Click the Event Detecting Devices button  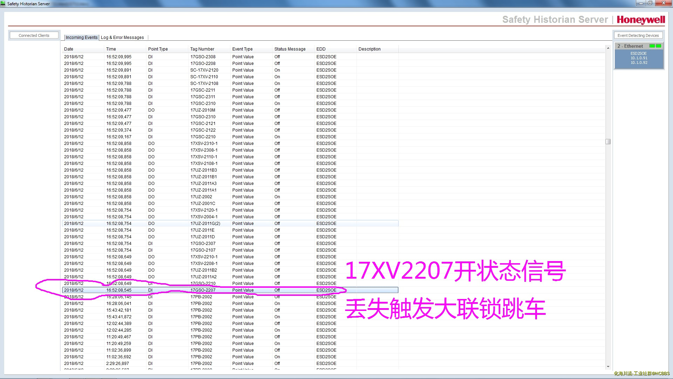click(638, 35)
